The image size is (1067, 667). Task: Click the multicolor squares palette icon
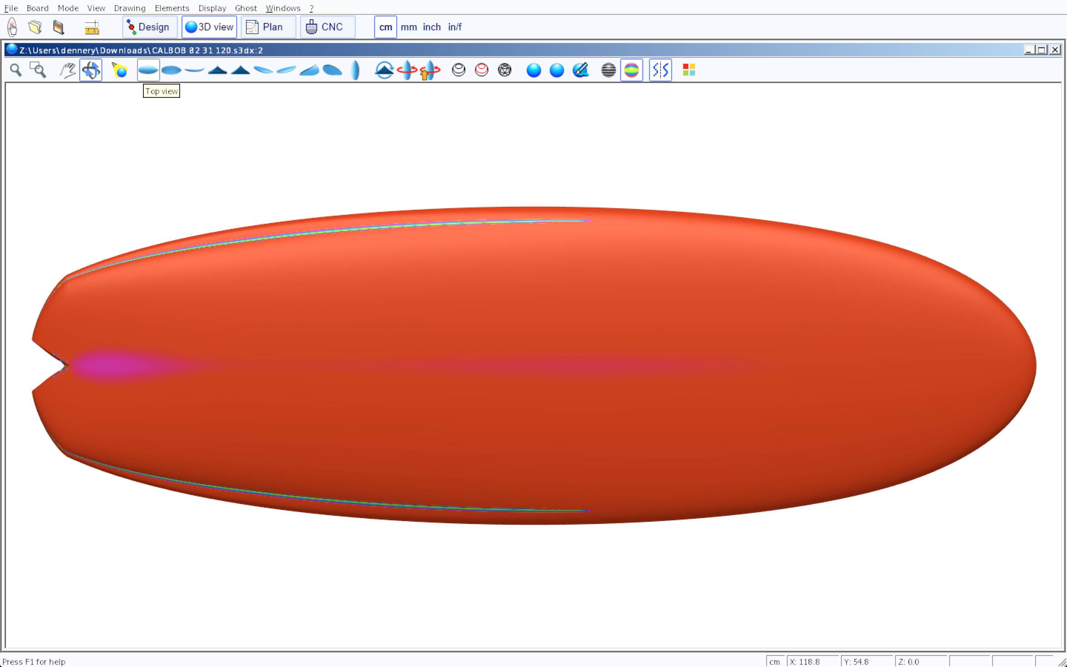[689, 70]
